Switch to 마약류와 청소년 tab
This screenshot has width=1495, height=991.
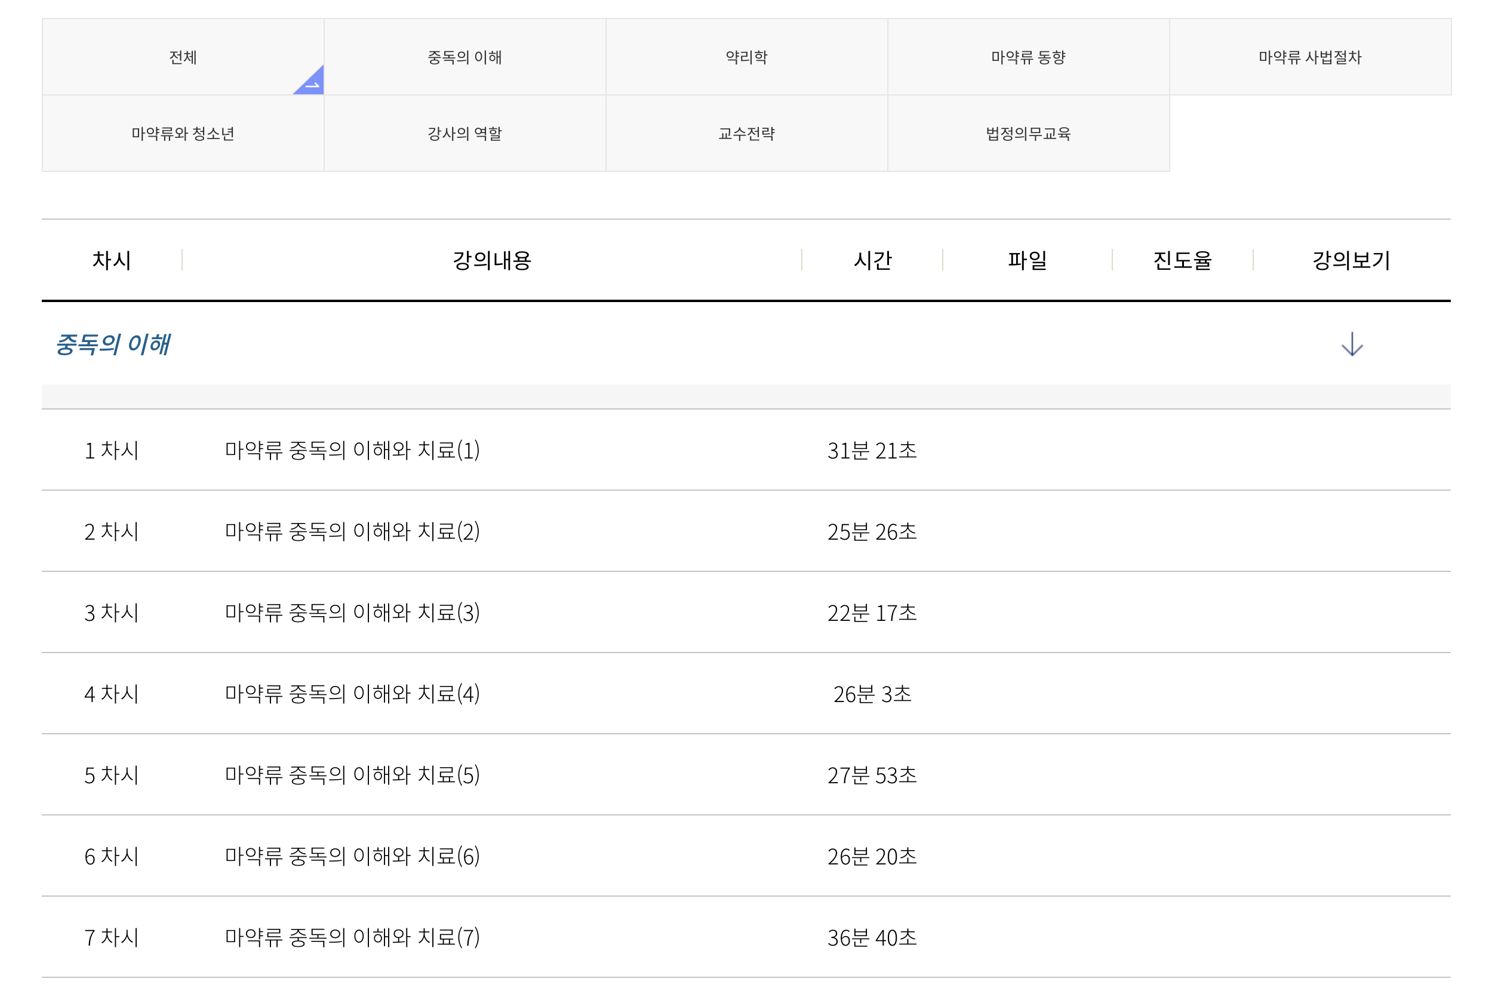click(183, 133)
